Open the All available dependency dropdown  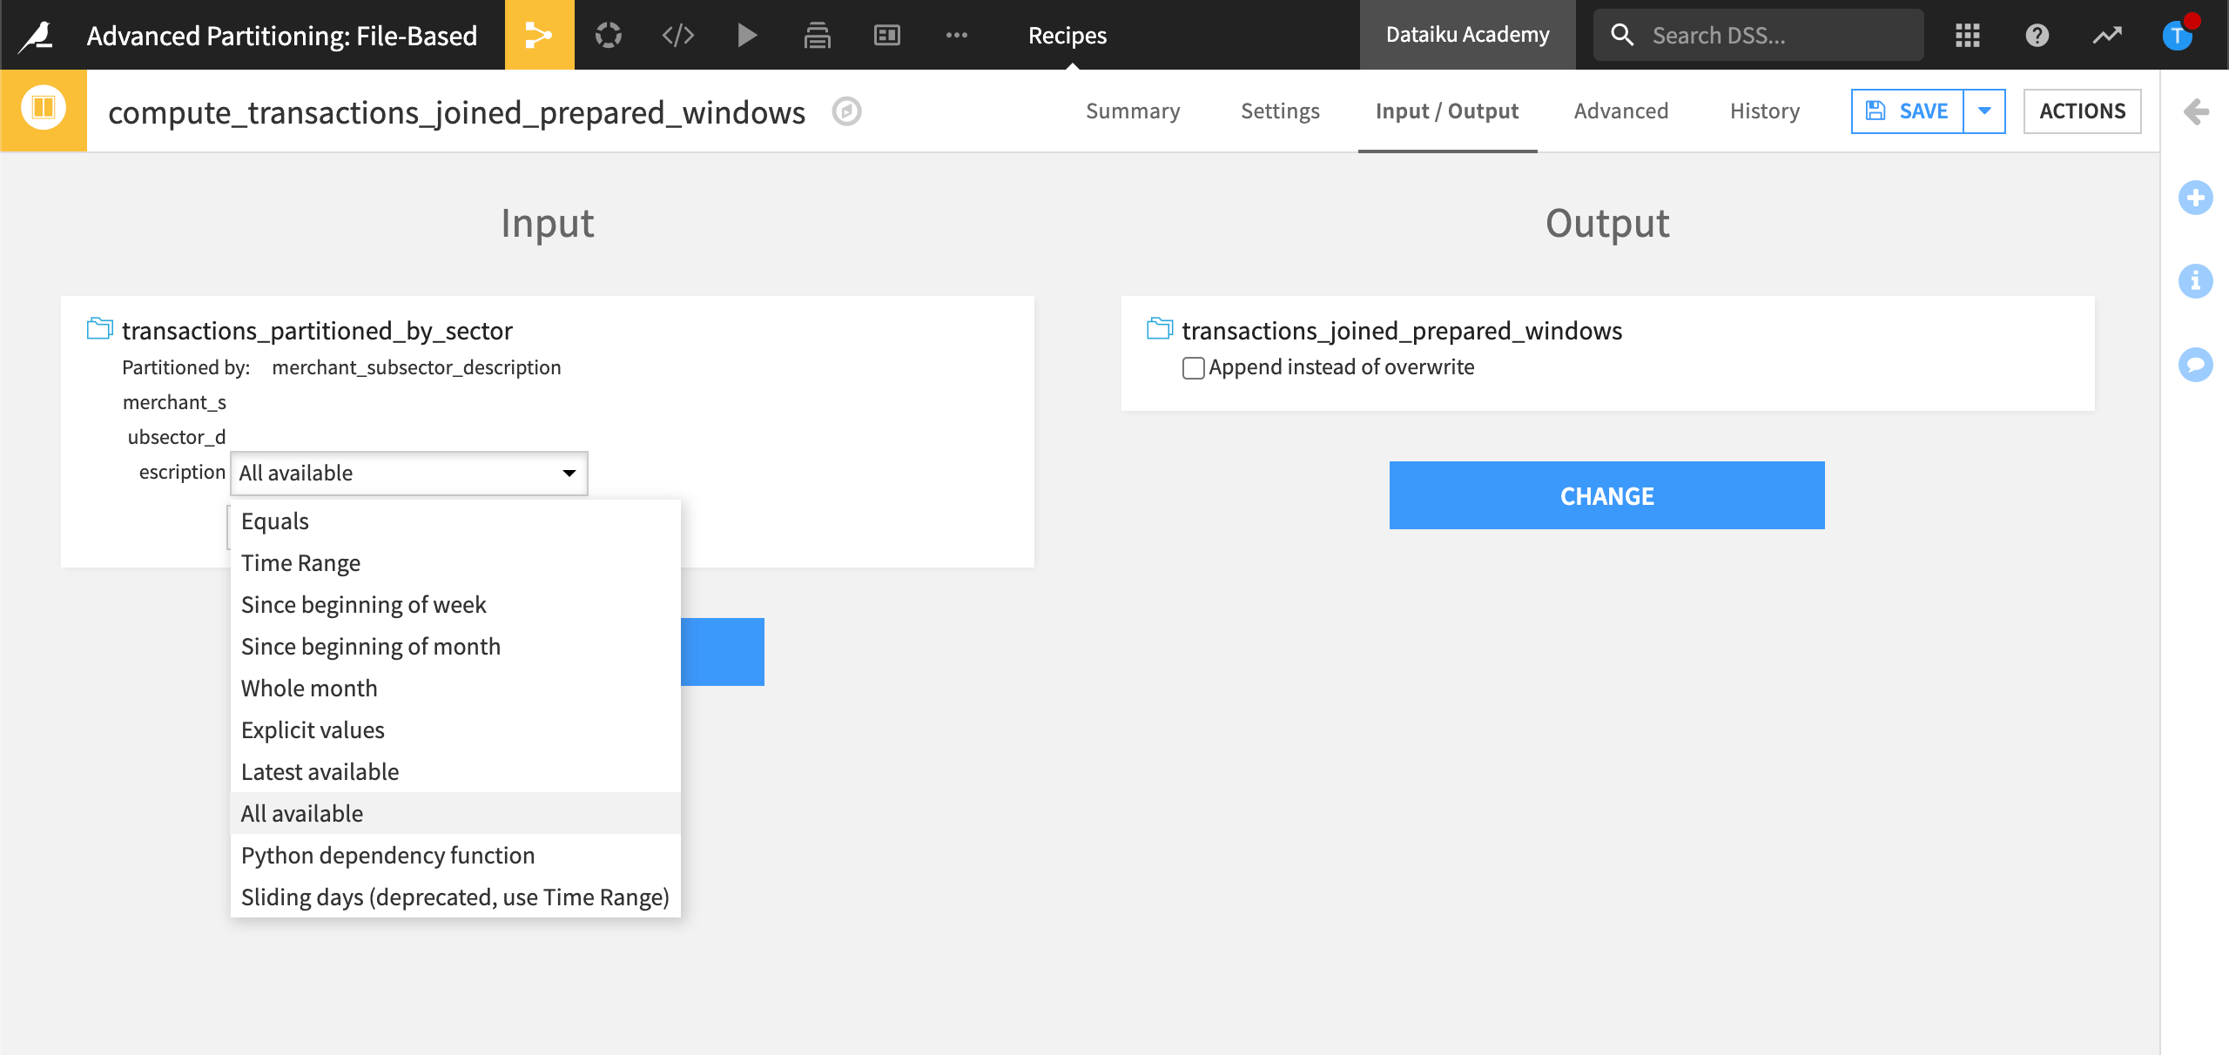407,473
